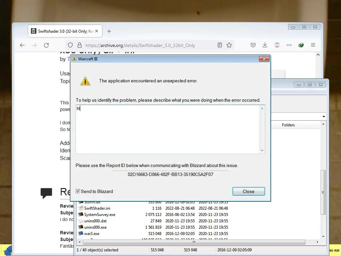Open the browser downloads panel
This screenshot has height=256, width=341.
[x=265, y=45]
